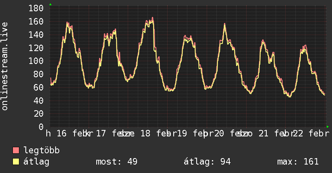Click the 'átlag' legend label beside yellow swatch
This screenshot has height=173, width=332.
point(36,162)
